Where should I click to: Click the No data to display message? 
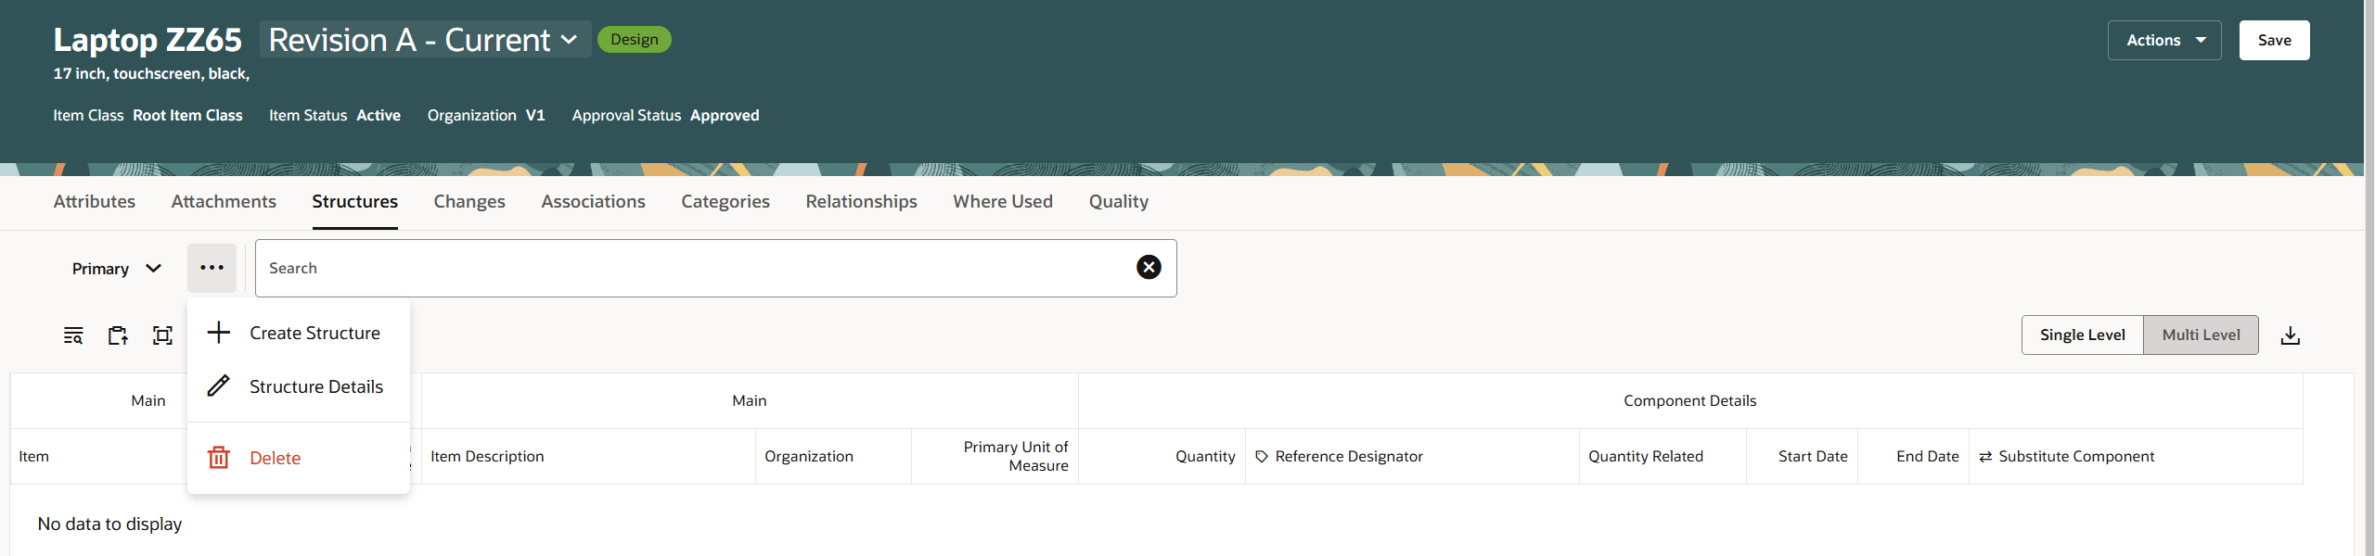click(109, 524)
